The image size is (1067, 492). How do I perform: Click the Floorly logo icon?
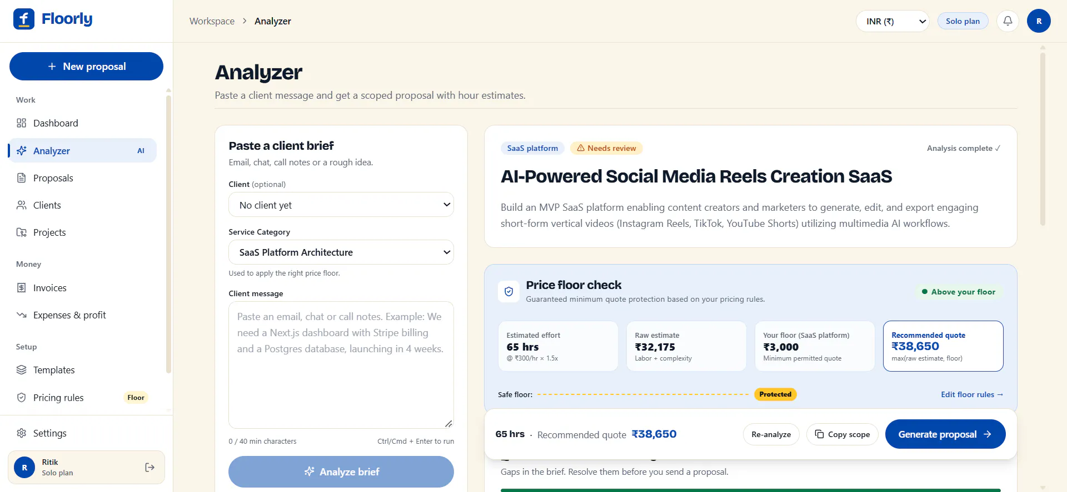tap(24, 19)
